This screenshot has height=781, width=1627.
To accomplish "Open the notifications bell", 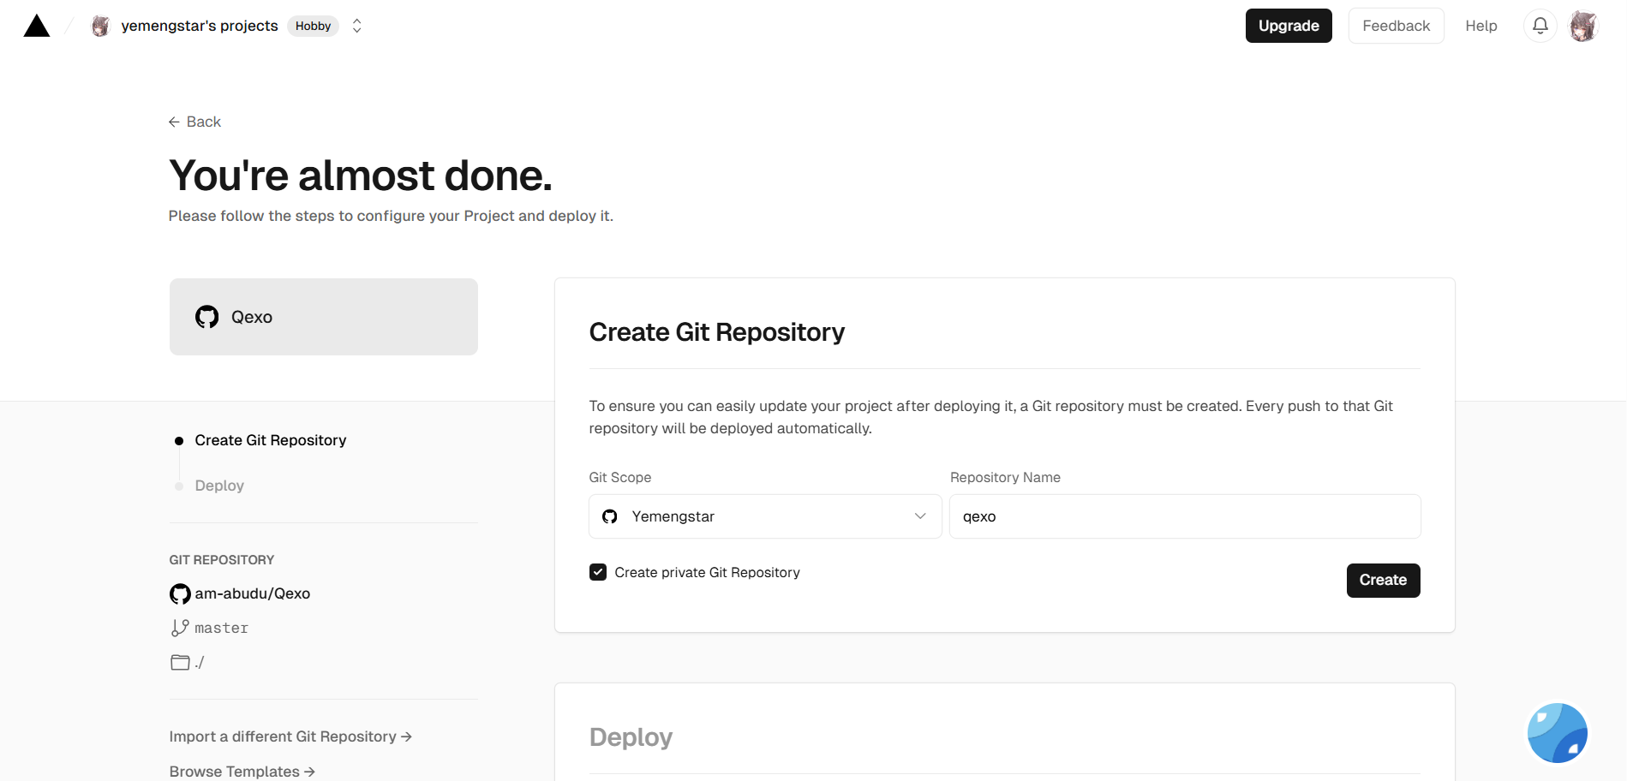I will (1540, 26).
